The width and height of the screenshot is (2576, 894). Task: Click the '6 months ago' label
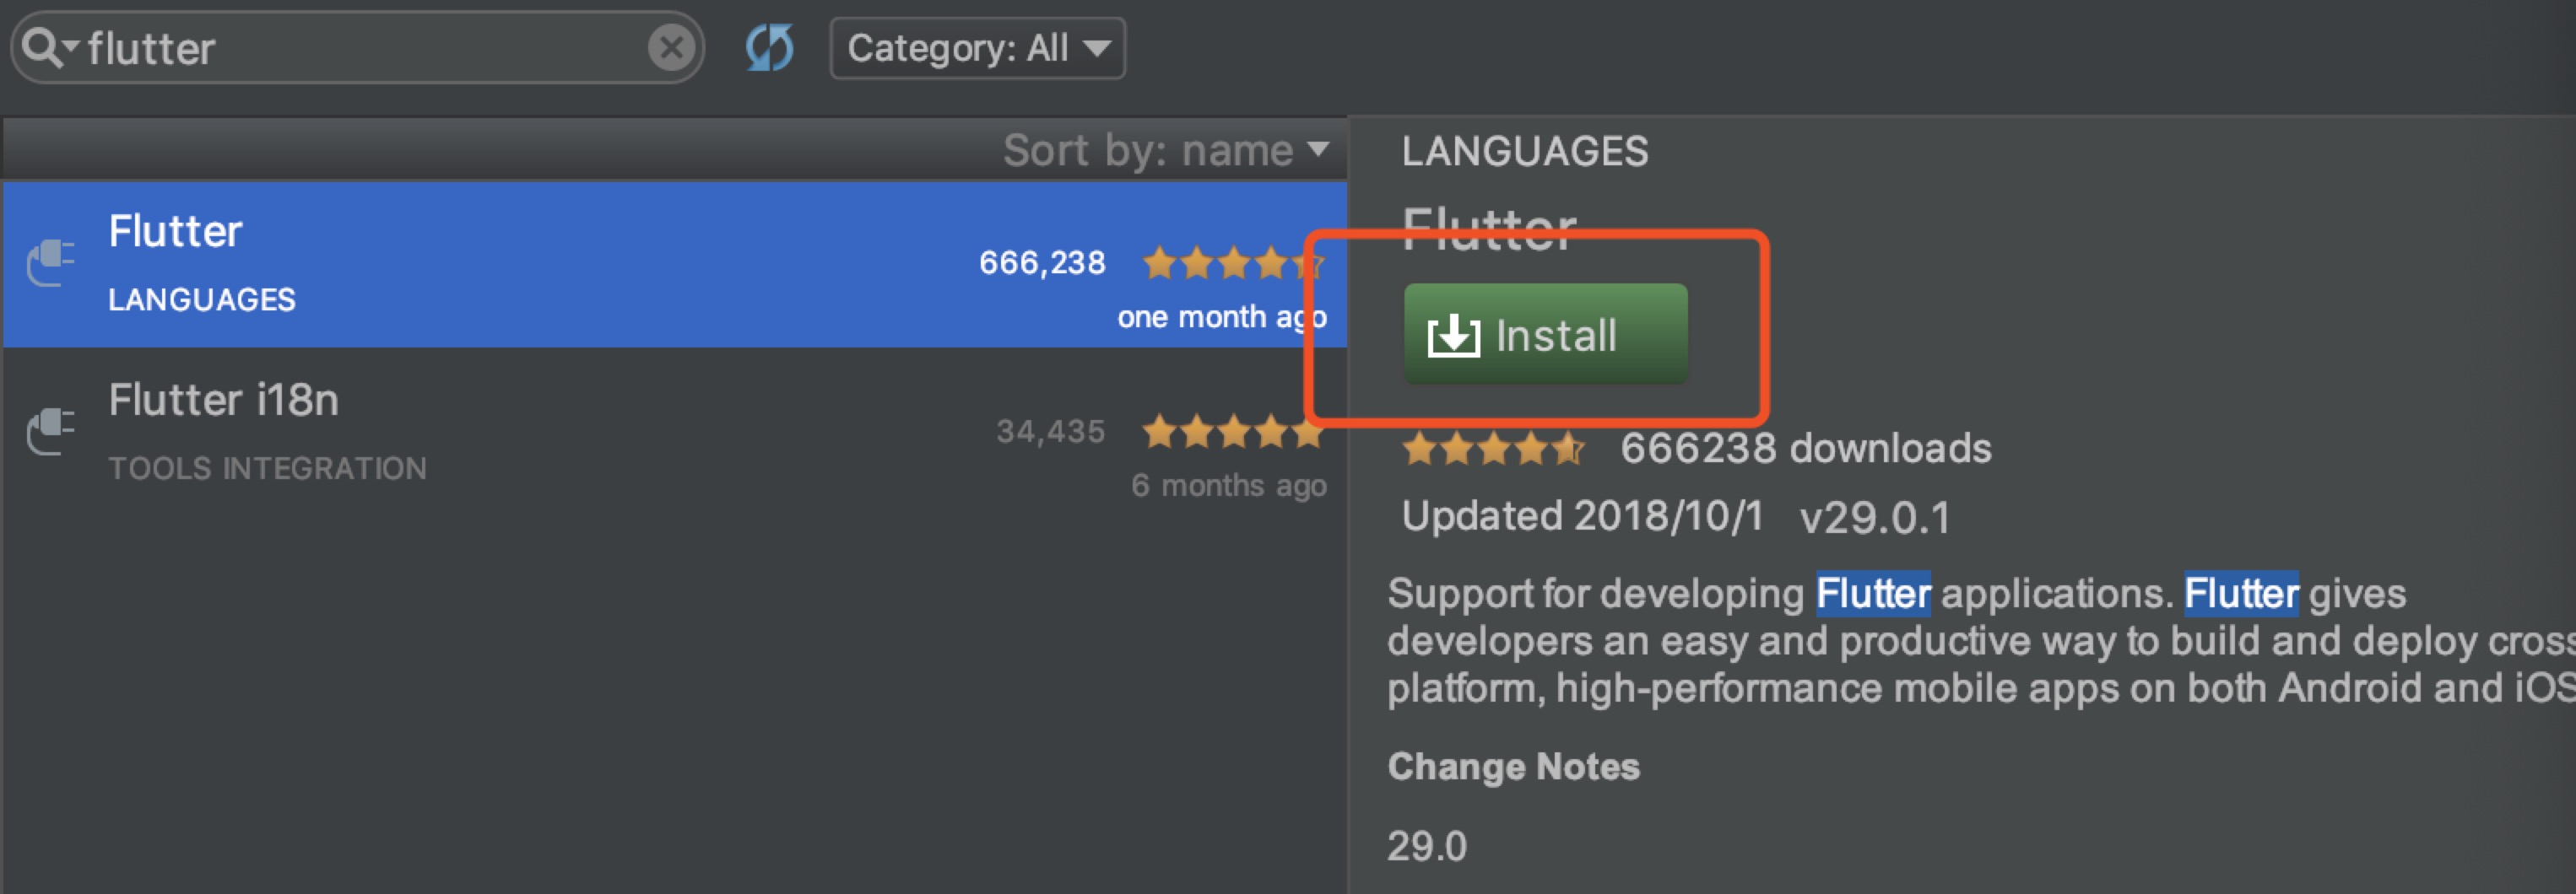(x=1229, y=486)
